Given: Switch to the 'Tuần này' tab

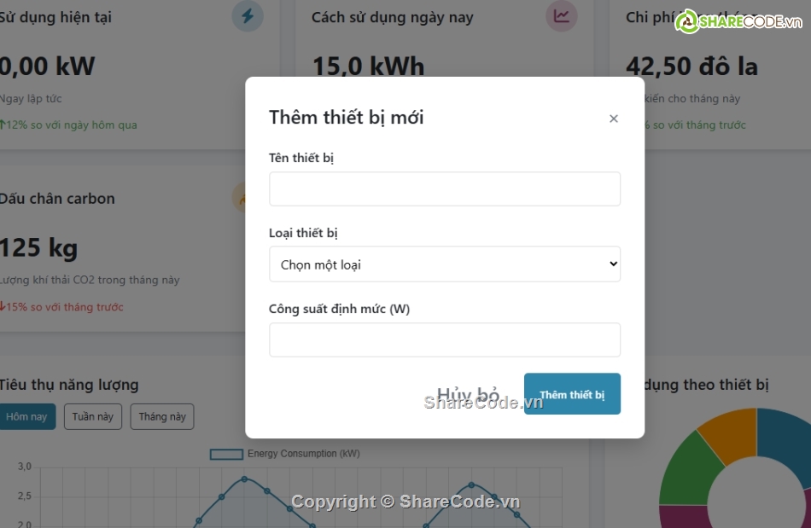Looking at the screenshot, I should click(93, 417).
